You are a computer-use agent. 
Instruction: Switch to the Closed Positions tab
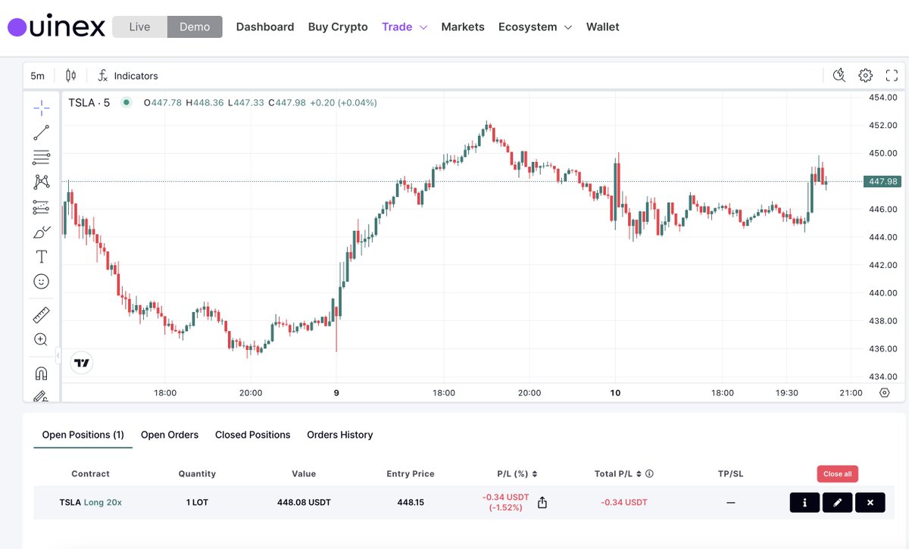pos(253,435)
